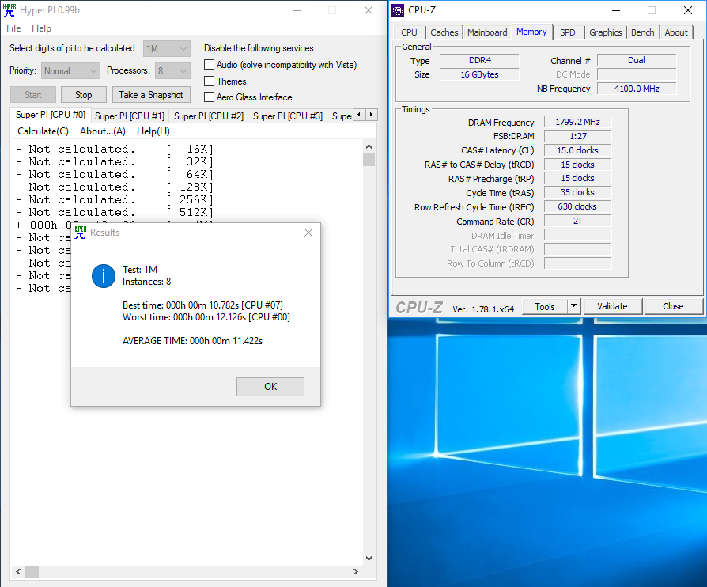Viewport: 707px width, 587px height.
Task: Click the Take a Snapshot button
Action: coord(150,95)
